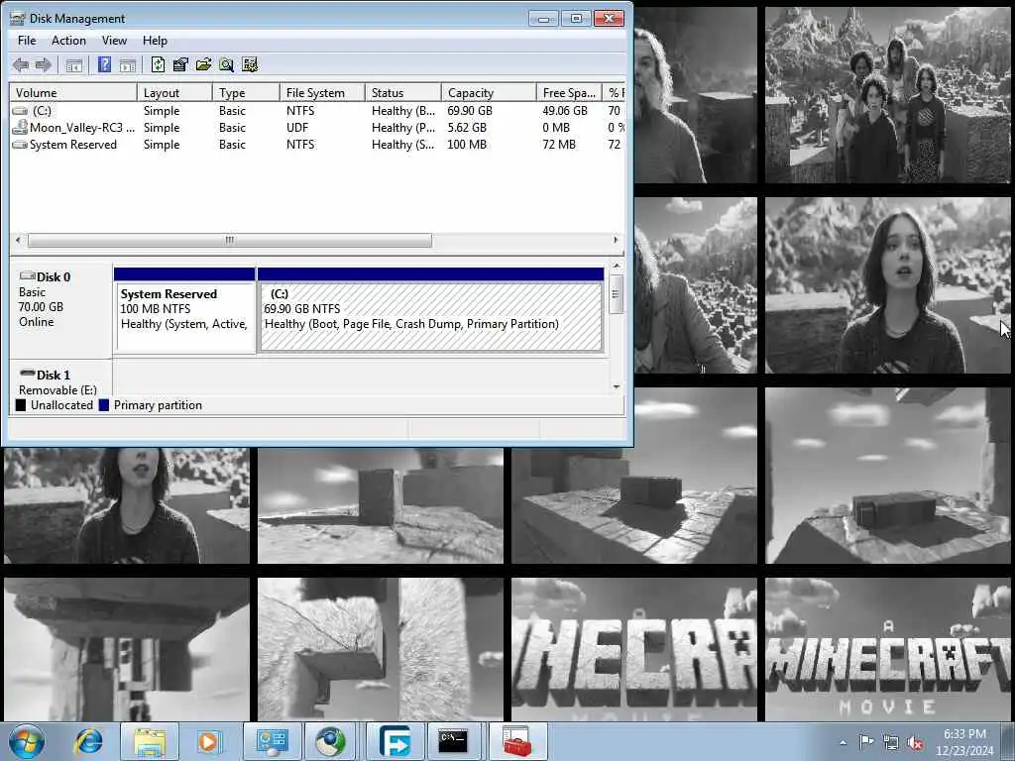Click the muted volume speaker tray icon
This screenshot has height=761, width=1015.
click(x=915, y=742)
